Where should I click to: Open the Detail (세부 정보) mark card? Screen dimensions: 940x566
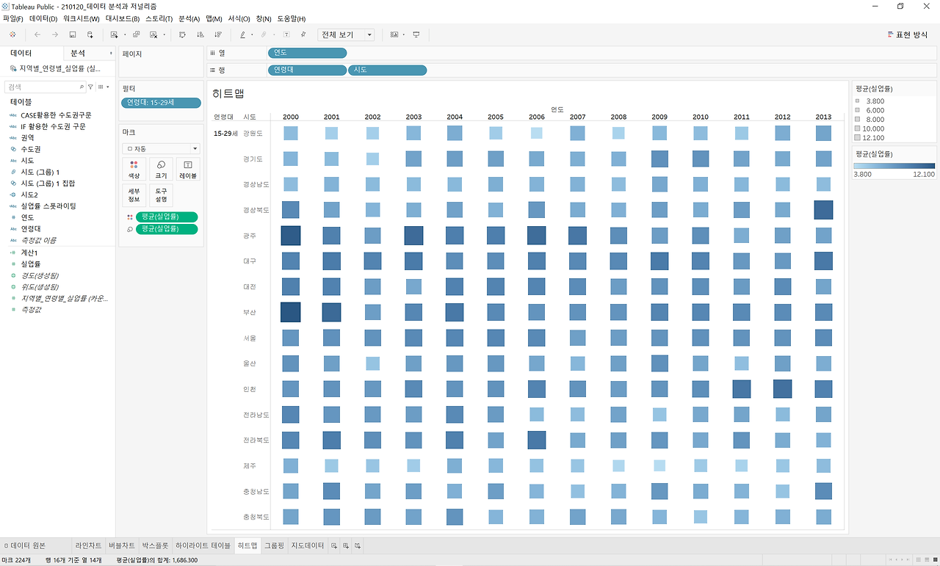tap(133, 195)
